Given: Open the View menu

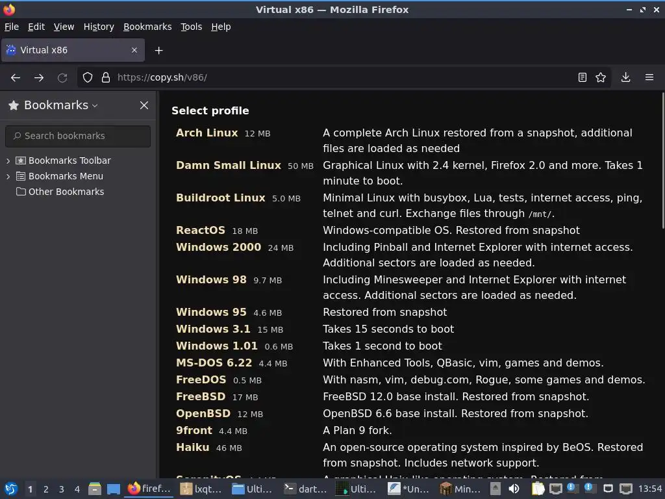Looking at the screenshot, I should [x=64, y=27].
